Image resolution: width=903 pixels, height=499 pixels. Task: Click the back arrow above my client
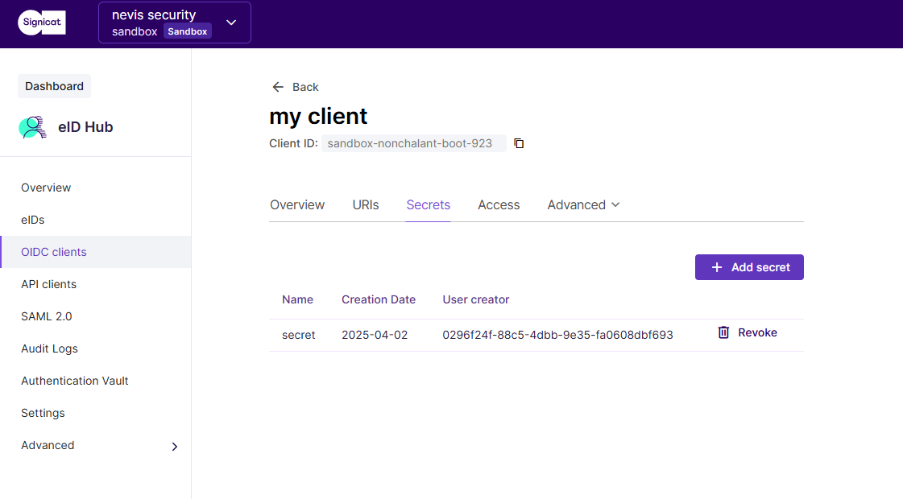tap(278, 86)
